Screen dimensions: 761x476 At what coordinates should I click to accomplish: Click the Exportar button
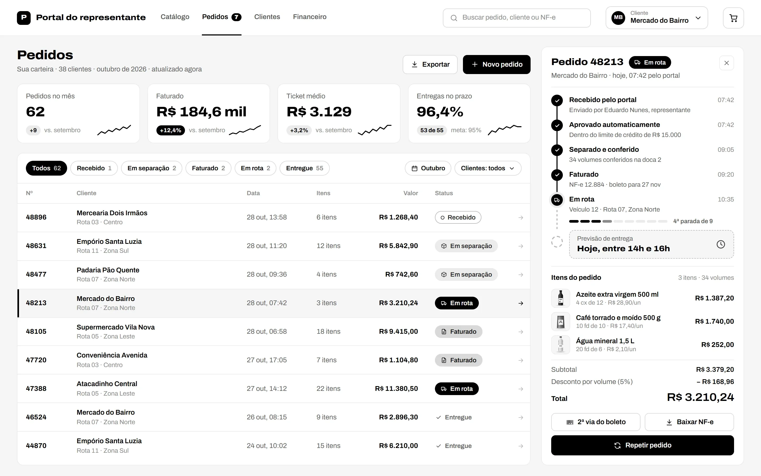430,65
